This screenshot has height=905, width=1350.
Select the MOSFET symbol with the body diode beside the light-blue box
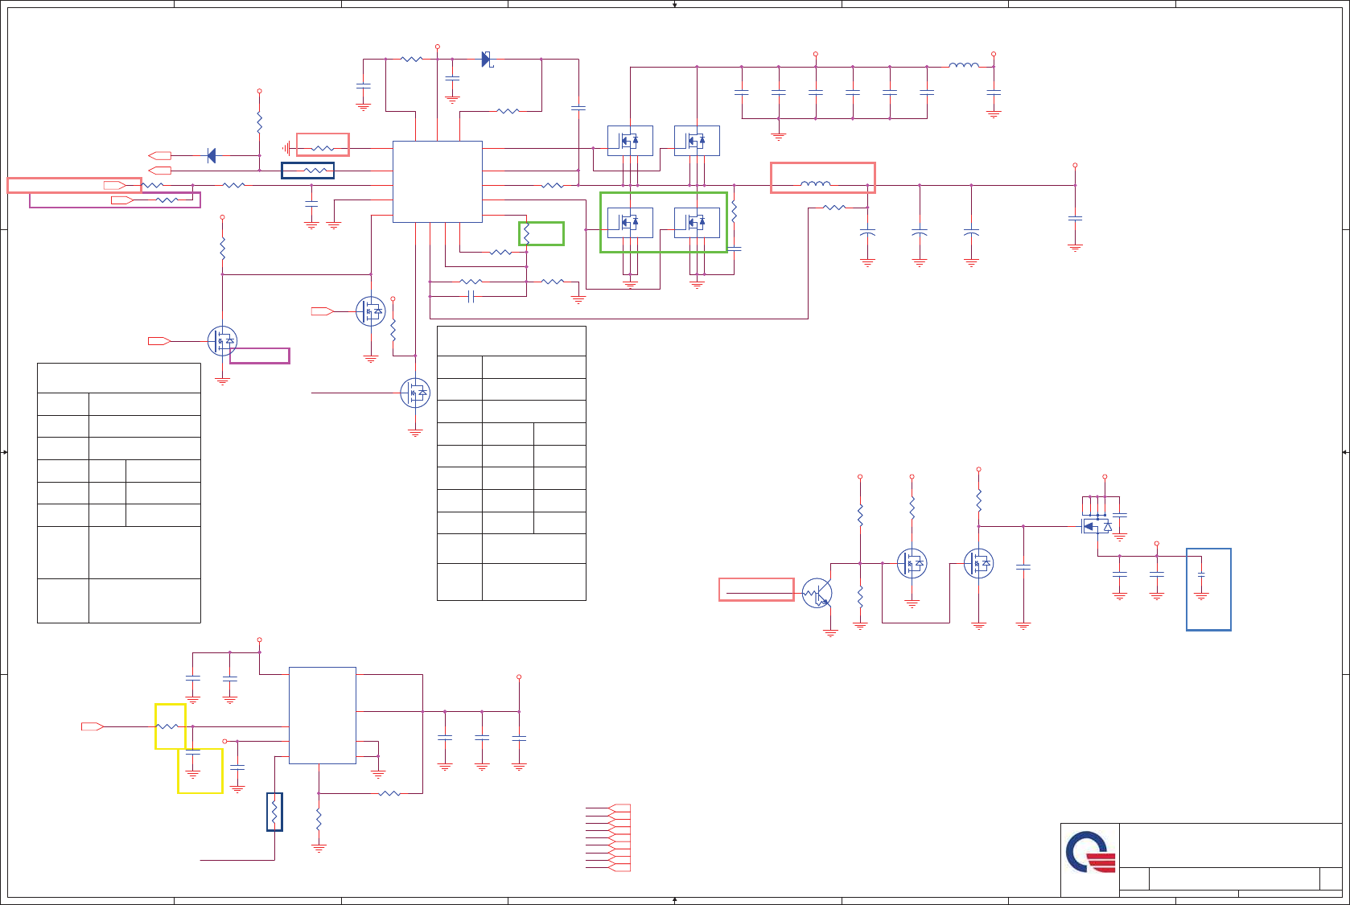[x=1097, y=527]
